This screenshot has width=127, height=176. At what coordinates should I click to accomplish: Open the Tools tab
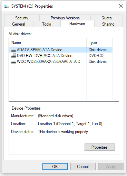pos(47,24)
